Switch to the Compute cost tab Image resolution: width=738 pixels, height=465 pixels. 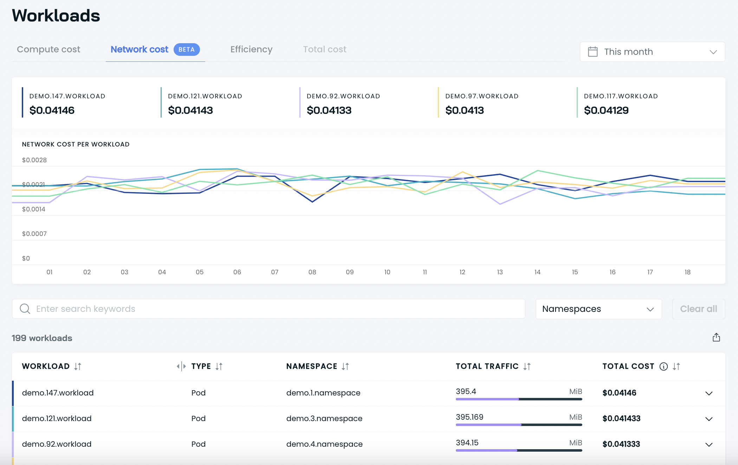pyautogui.click(x=48, y=50)
